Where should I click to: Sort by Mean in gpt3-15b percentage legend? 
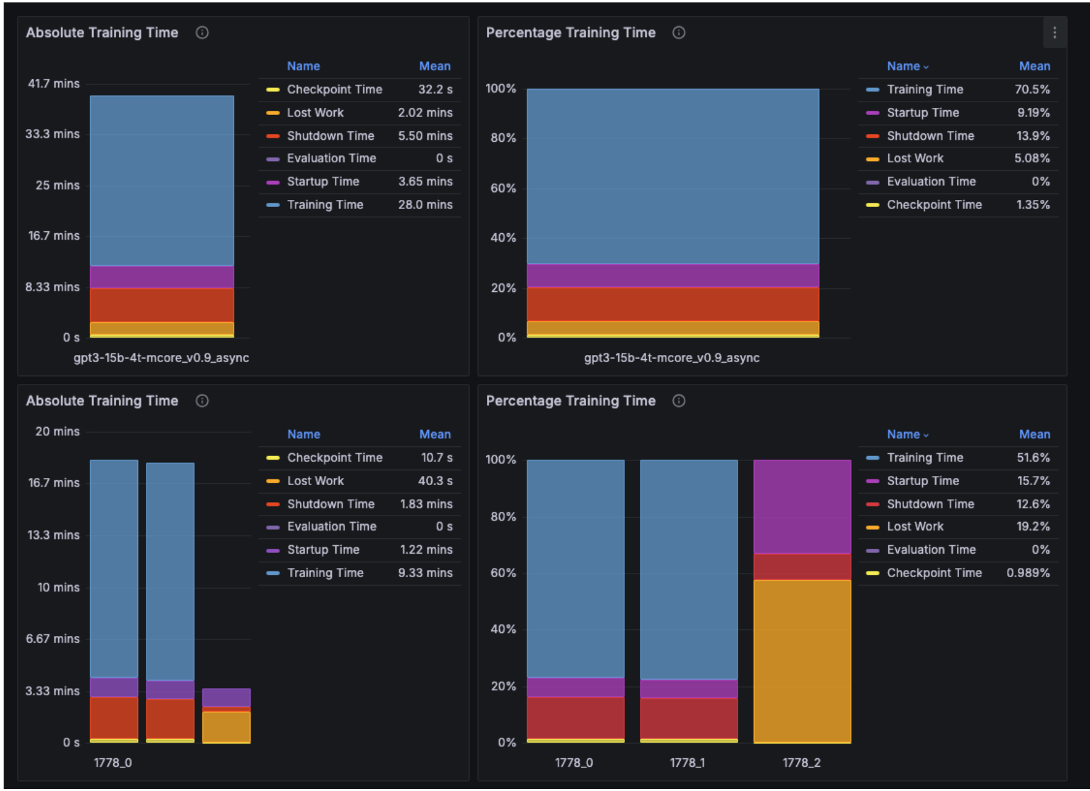[x=1034, y=66]
